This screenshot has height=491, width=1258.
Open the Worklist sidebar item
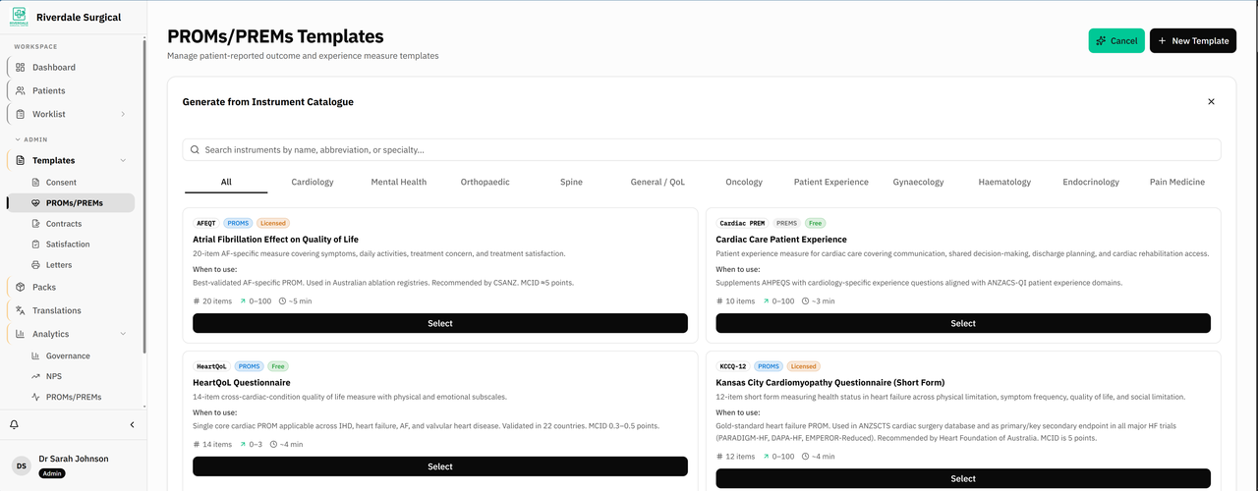tap(71, 114)
